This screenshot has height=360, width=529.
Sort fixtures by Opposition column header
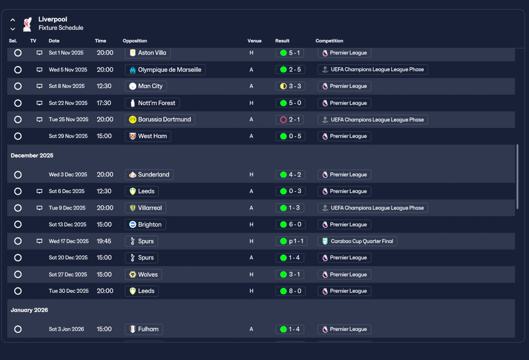click(135, 41)
